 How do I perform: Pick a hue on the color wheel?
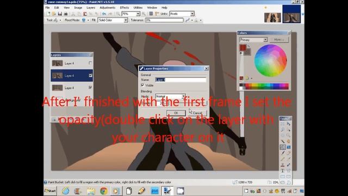270,60
